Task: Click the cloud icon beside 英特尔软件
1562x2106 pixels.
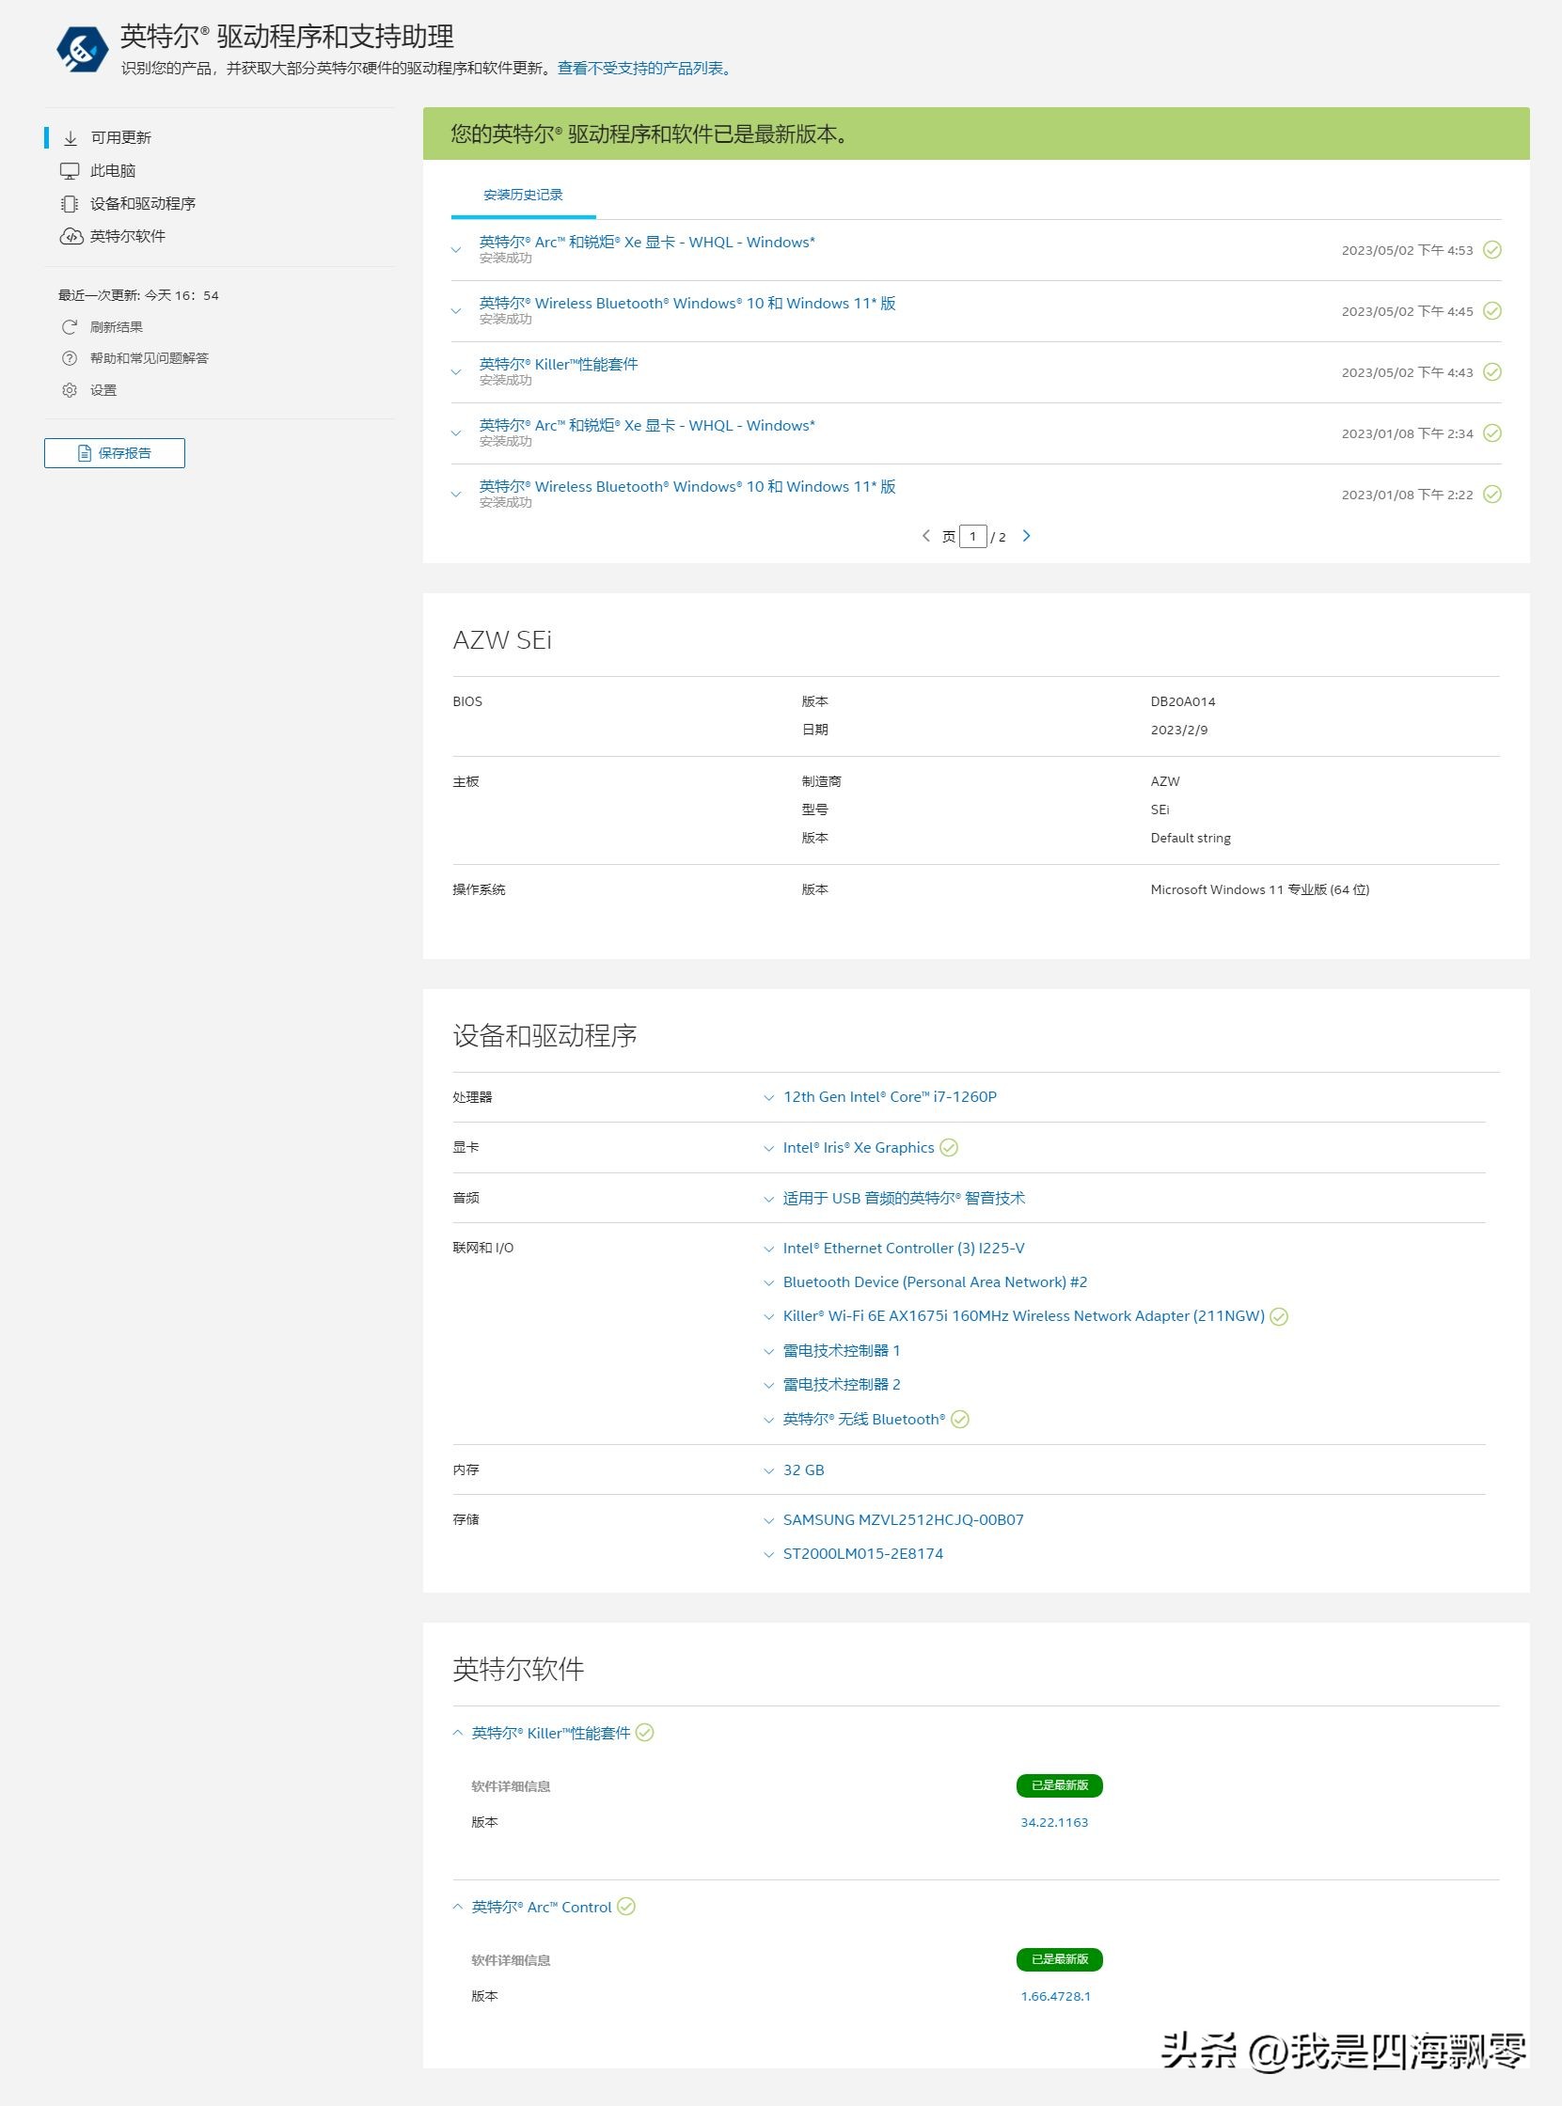Action: pyautogui.click(x=71, y=236)
